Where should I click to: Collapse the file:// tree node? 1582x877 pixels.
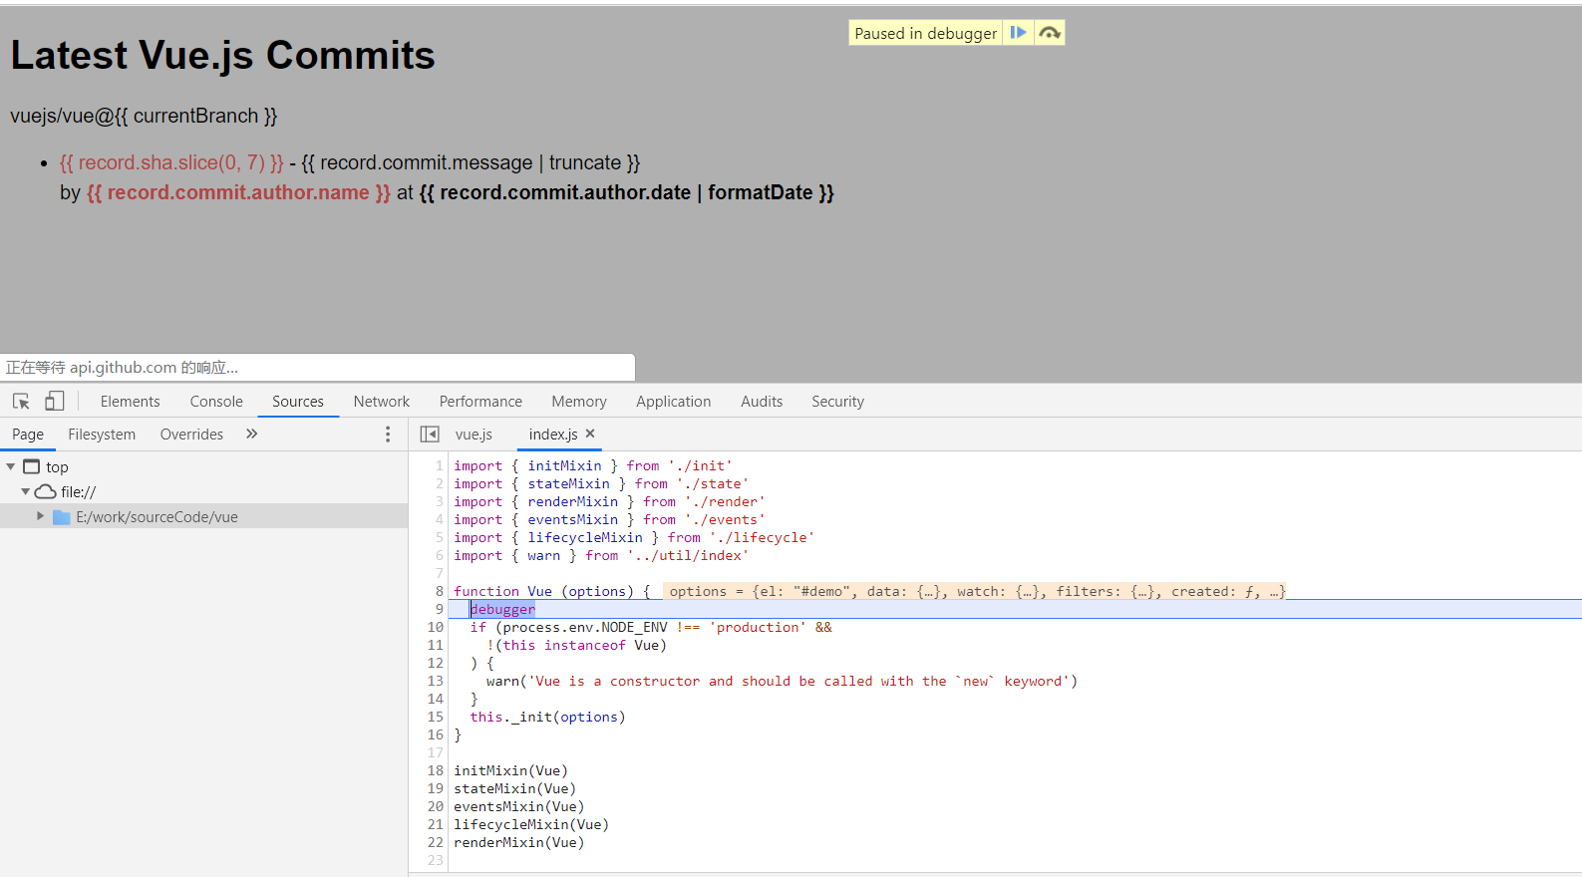(26, 491)
